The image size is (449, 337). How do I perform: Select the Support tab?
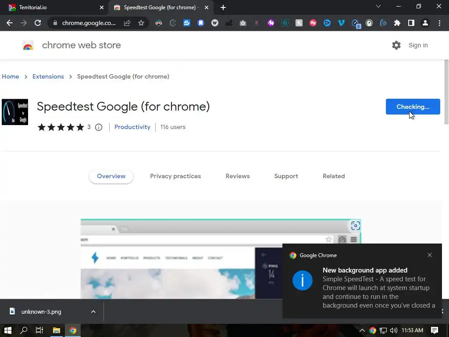(x=286, y=176)
